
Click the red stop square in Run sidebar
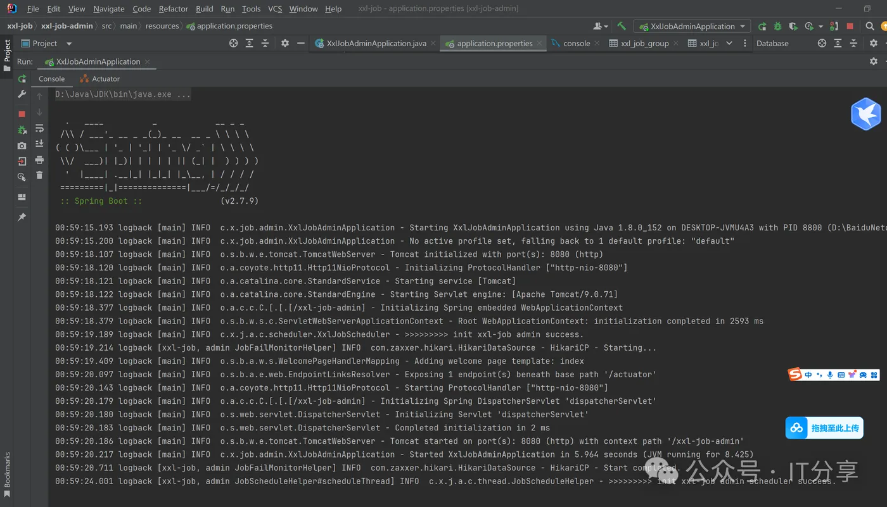coord(22,114)
